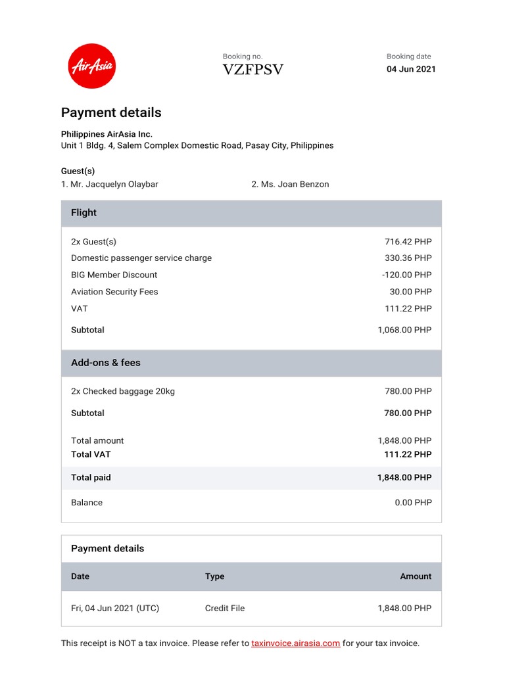The width and height of the screenshot is (505, 673).
Task: Click the booking date 04 Jun 2021
Action: coord(411,69)
